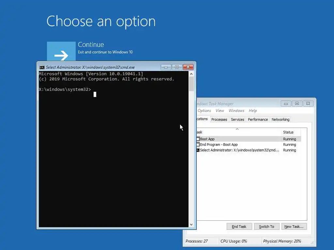This screenshot has height=250, width=334.
Task: Click the X:\windows\system32> prompt line
Action: 65,90
